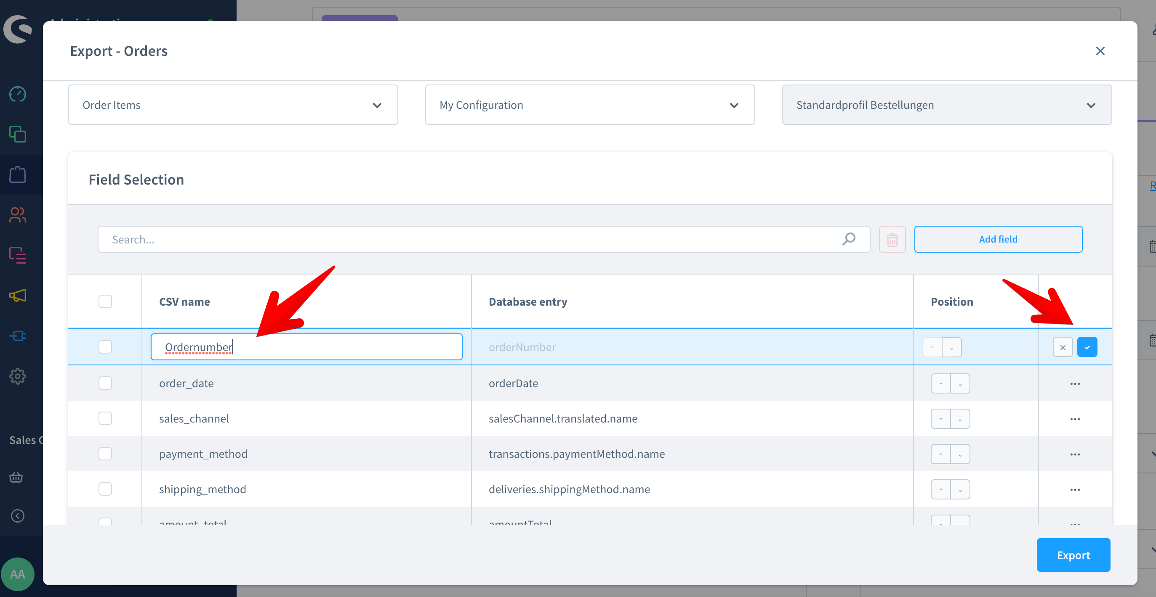1156x597 pixels.
Task: Check the Ordernumber row checkbox
Action: pos(105,347)
